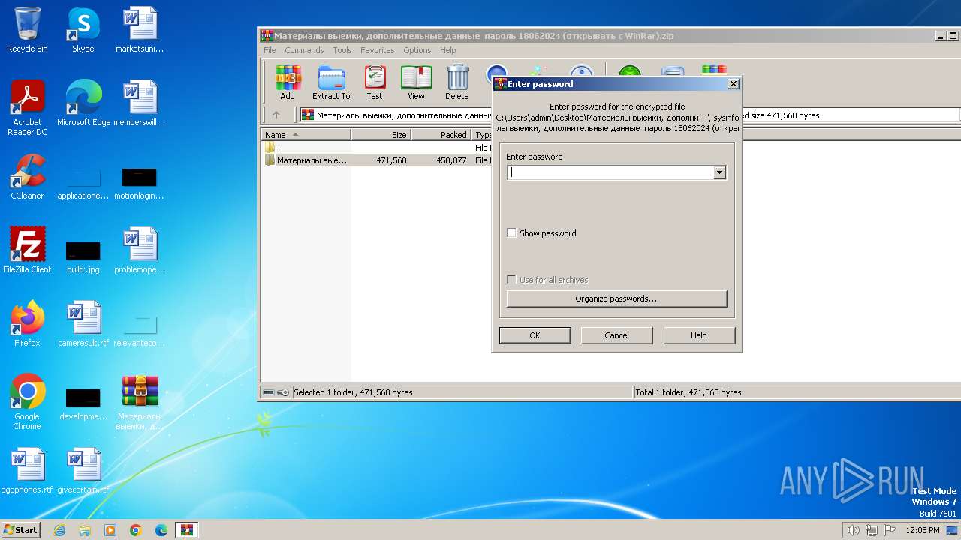Click into the password input field
The width and height of the screenshot is (961, 540).
coord(610,172)
